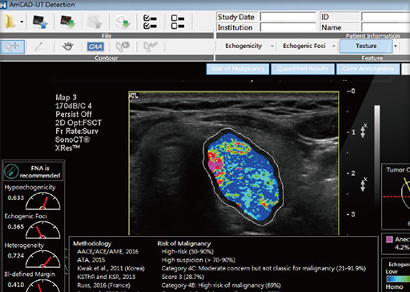Click the export contour green-arrow icon
This screenshot has width=410, height=292.
point(123,22)
